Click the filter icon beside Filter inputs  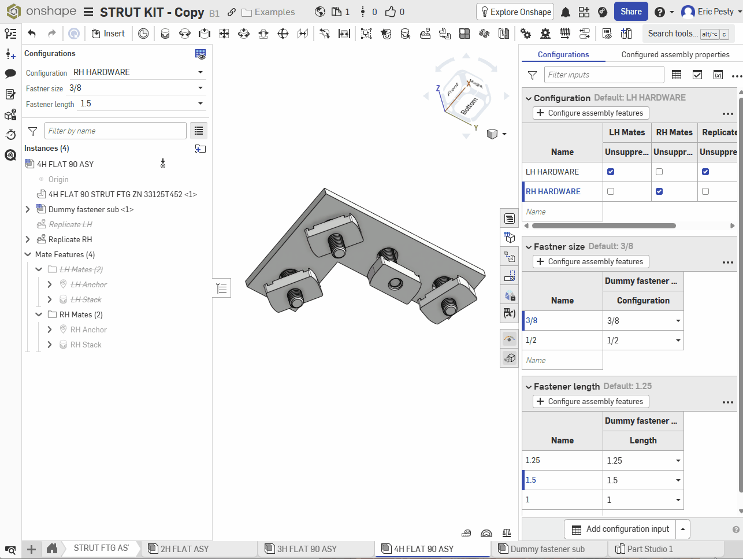(x=532, y=75)
